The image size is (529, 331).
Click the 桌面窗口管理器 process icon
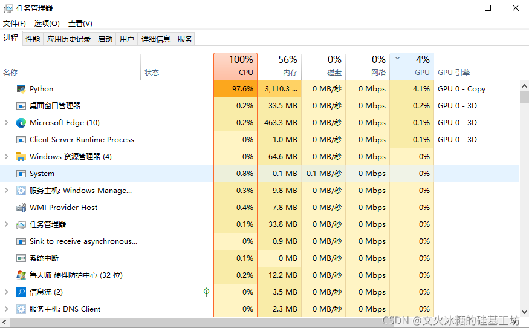[x=21, y=106]
